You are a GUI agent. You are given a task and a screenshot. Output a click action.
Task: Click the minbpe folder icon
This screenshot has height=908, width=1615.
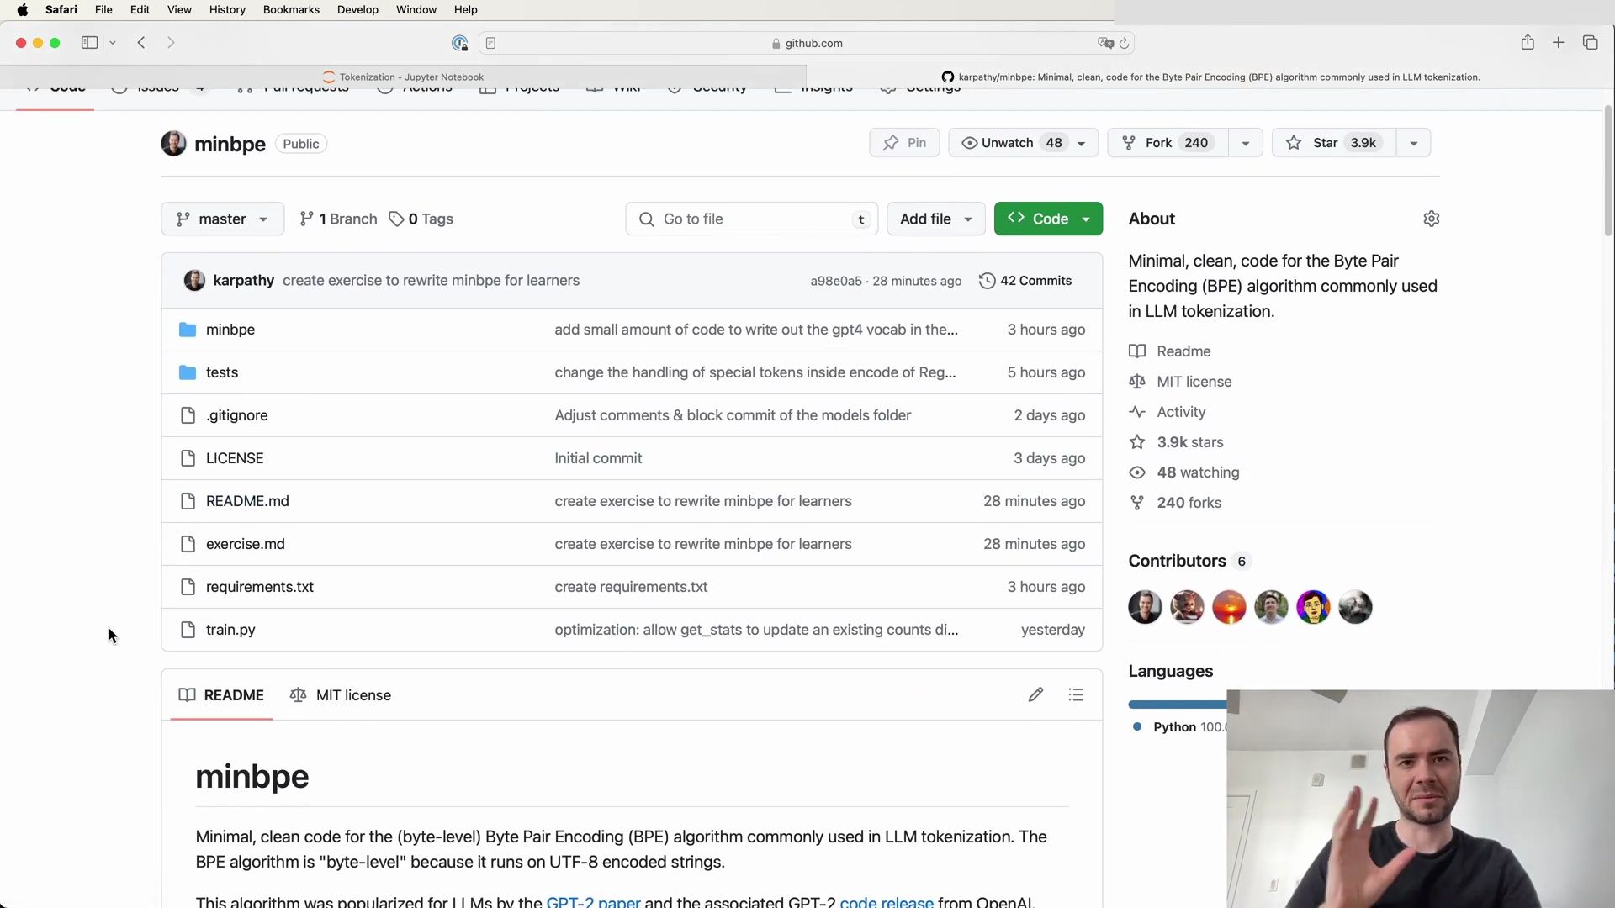[188, 330]
